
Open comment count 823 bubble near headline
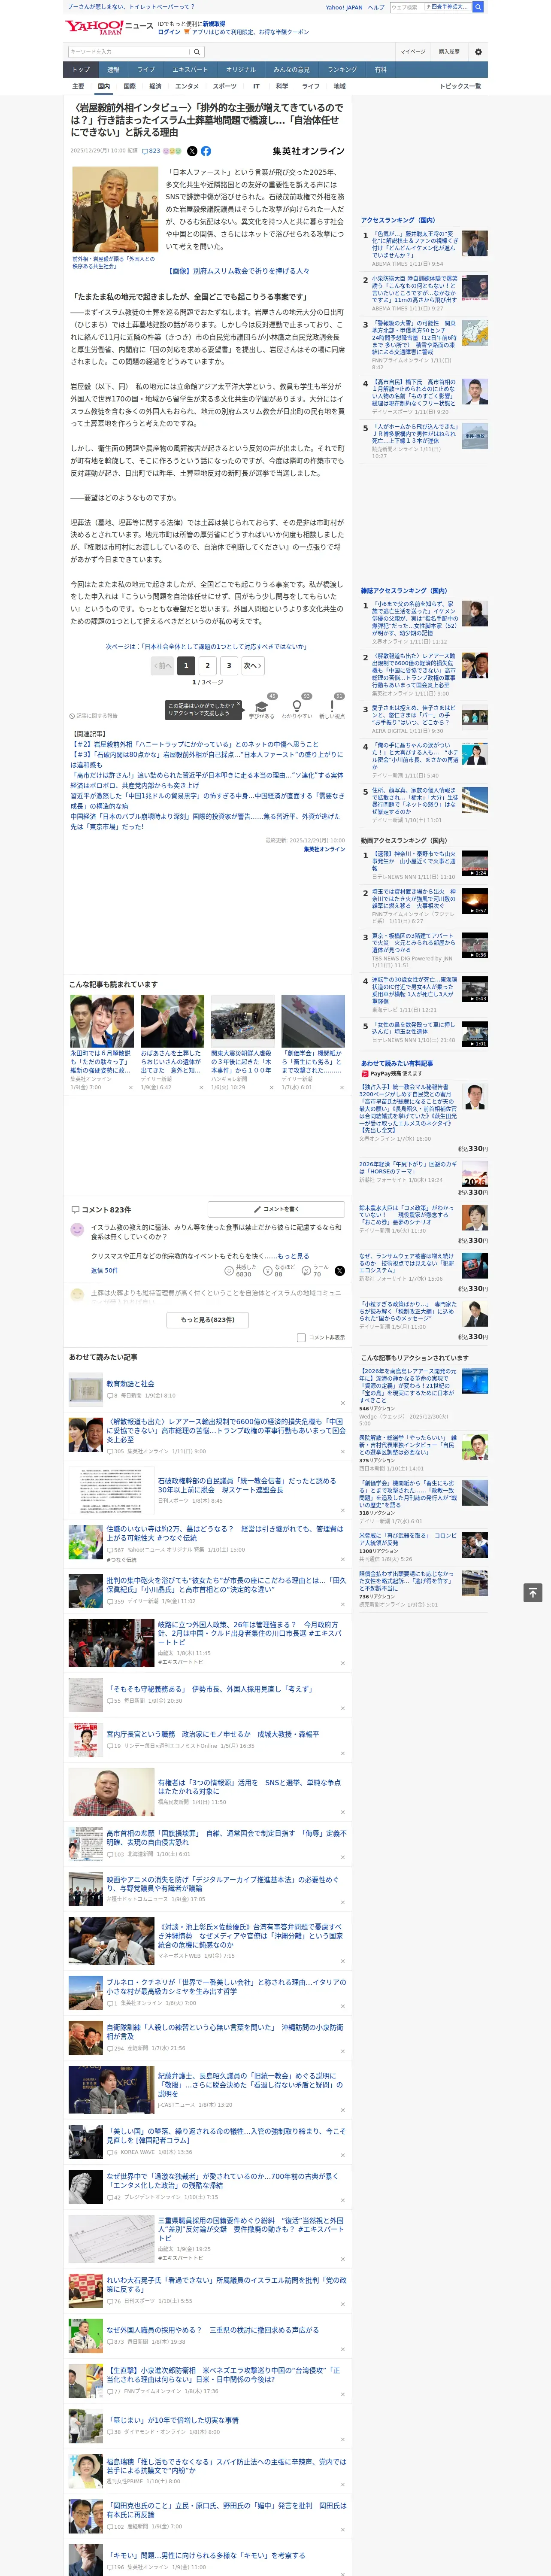point(152,151)
